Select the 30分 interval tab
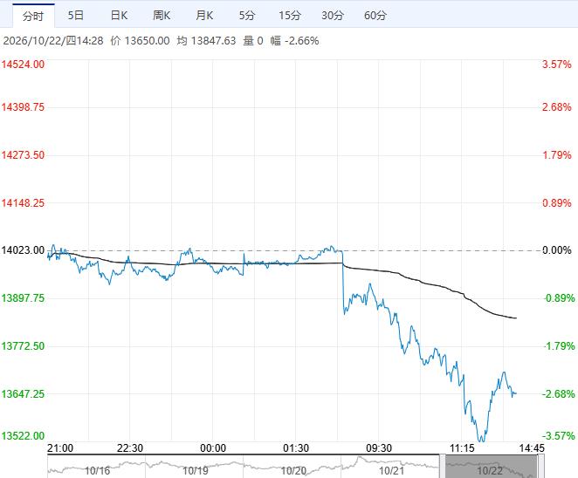The image size is (578, 478). (333, 16)
